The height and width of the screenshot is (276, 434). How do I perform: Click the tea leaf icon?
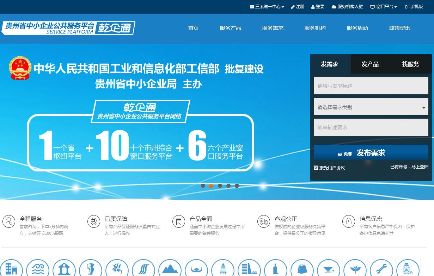[x=355, y=269]
